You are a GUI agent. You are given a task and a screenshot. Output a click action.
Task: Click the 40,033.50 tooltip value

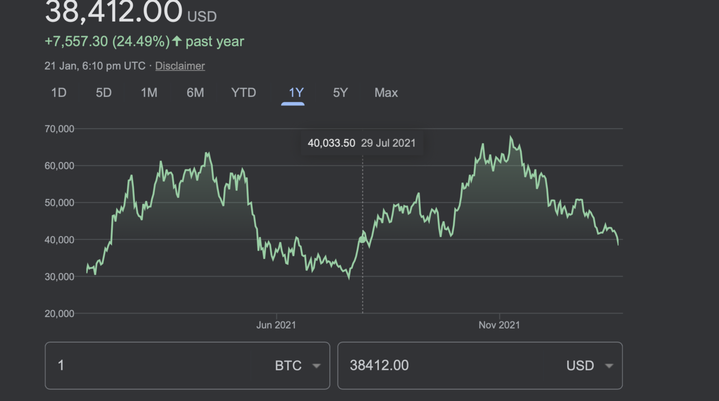(x=331, y=143)
